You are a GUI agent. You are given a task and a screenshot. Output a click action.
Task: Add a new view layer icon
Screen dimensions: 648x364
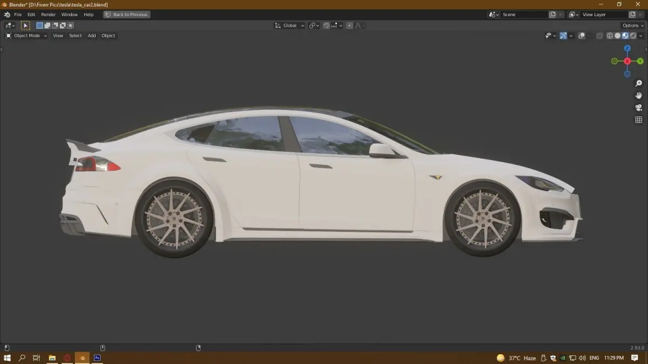pos(632,15)
